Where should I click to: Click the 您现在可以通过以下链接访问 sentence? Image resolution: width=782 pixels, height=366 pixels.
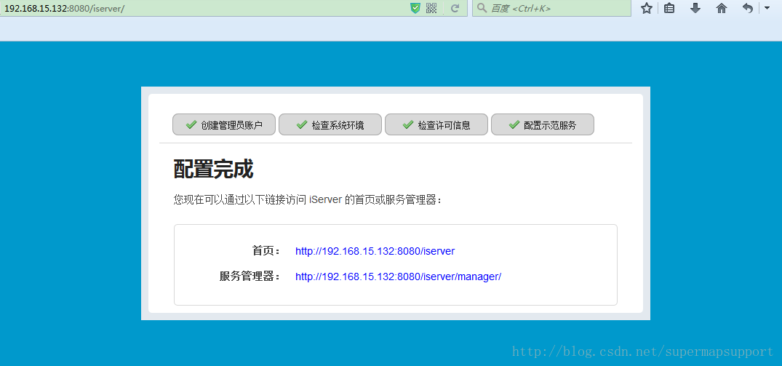tap(308, 200)
